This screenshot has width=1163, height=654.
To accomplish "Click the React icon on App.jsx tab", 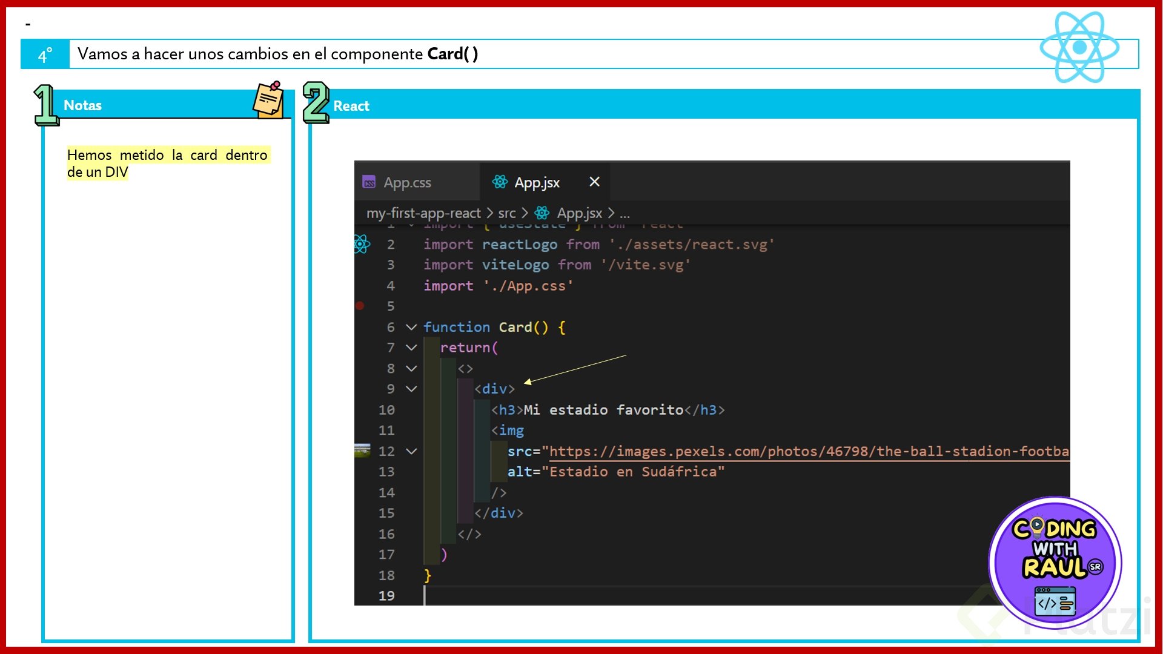I will pyautogui.click(x=500, y=182).
